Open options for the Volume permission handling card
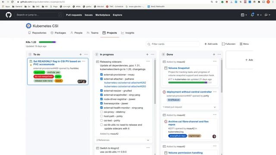Viewport: 276px width, 155px height. click(215, 146)
